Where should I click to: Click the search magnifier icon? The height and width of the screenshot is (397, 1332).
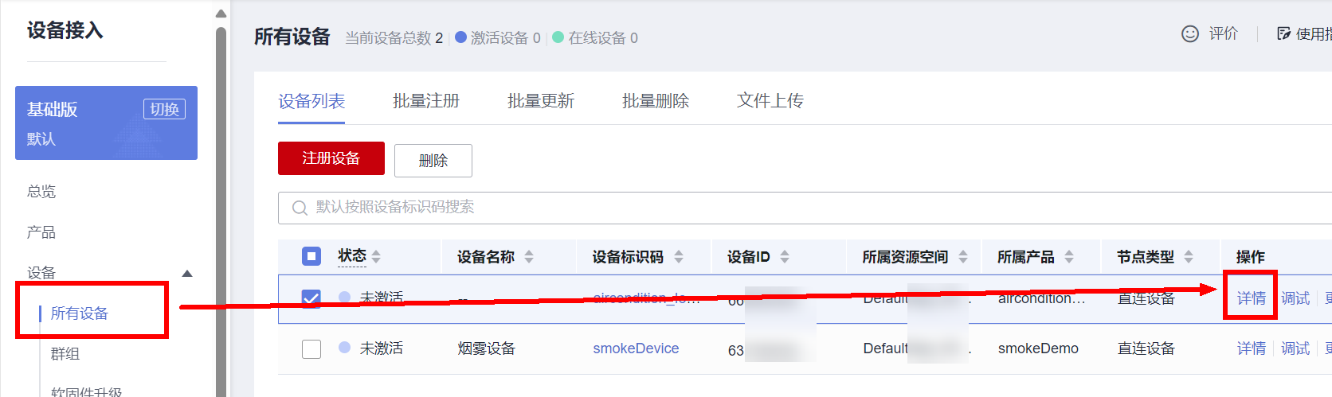[300, 208]
